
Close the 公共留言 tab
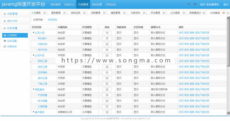(184, 13)
